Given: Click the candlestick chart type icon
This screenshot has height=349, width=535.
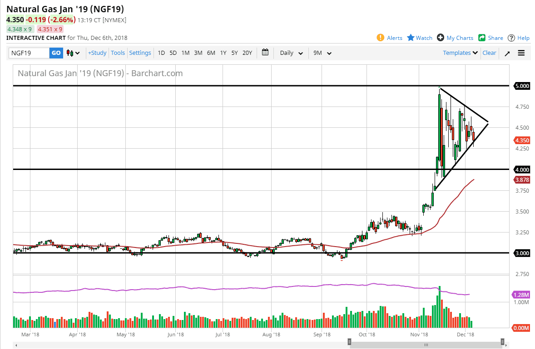Looking at the screenshot, I should (69, 53).
